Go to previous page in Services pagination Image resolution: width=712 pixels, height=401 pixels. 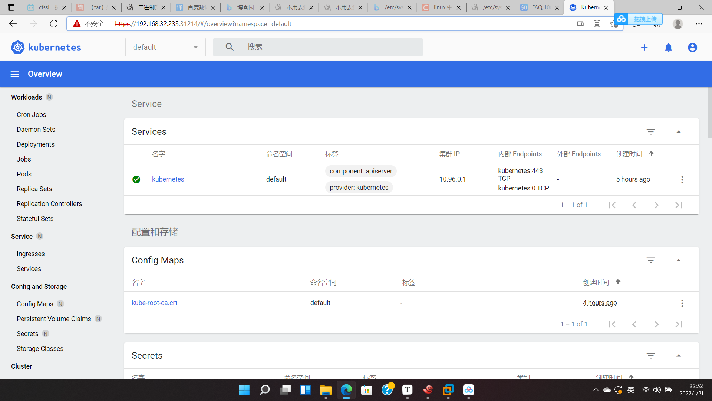tap(634, 205)
